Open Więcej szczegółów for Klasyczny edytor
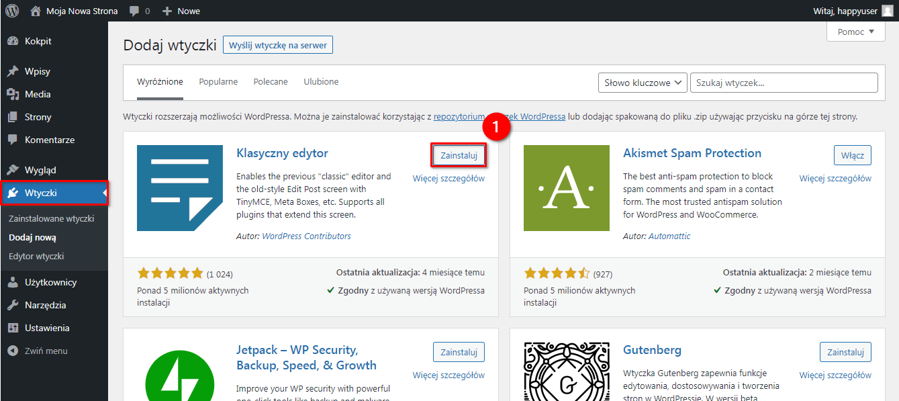The height and width of the screenshot is (401, 899). [x=448, y=178]
